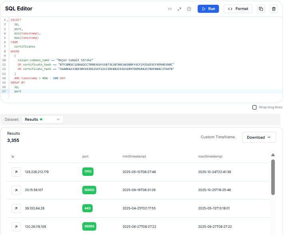Click timestamp 2025-10-25T16:25:46
The image size is (284, 235).
214,190
